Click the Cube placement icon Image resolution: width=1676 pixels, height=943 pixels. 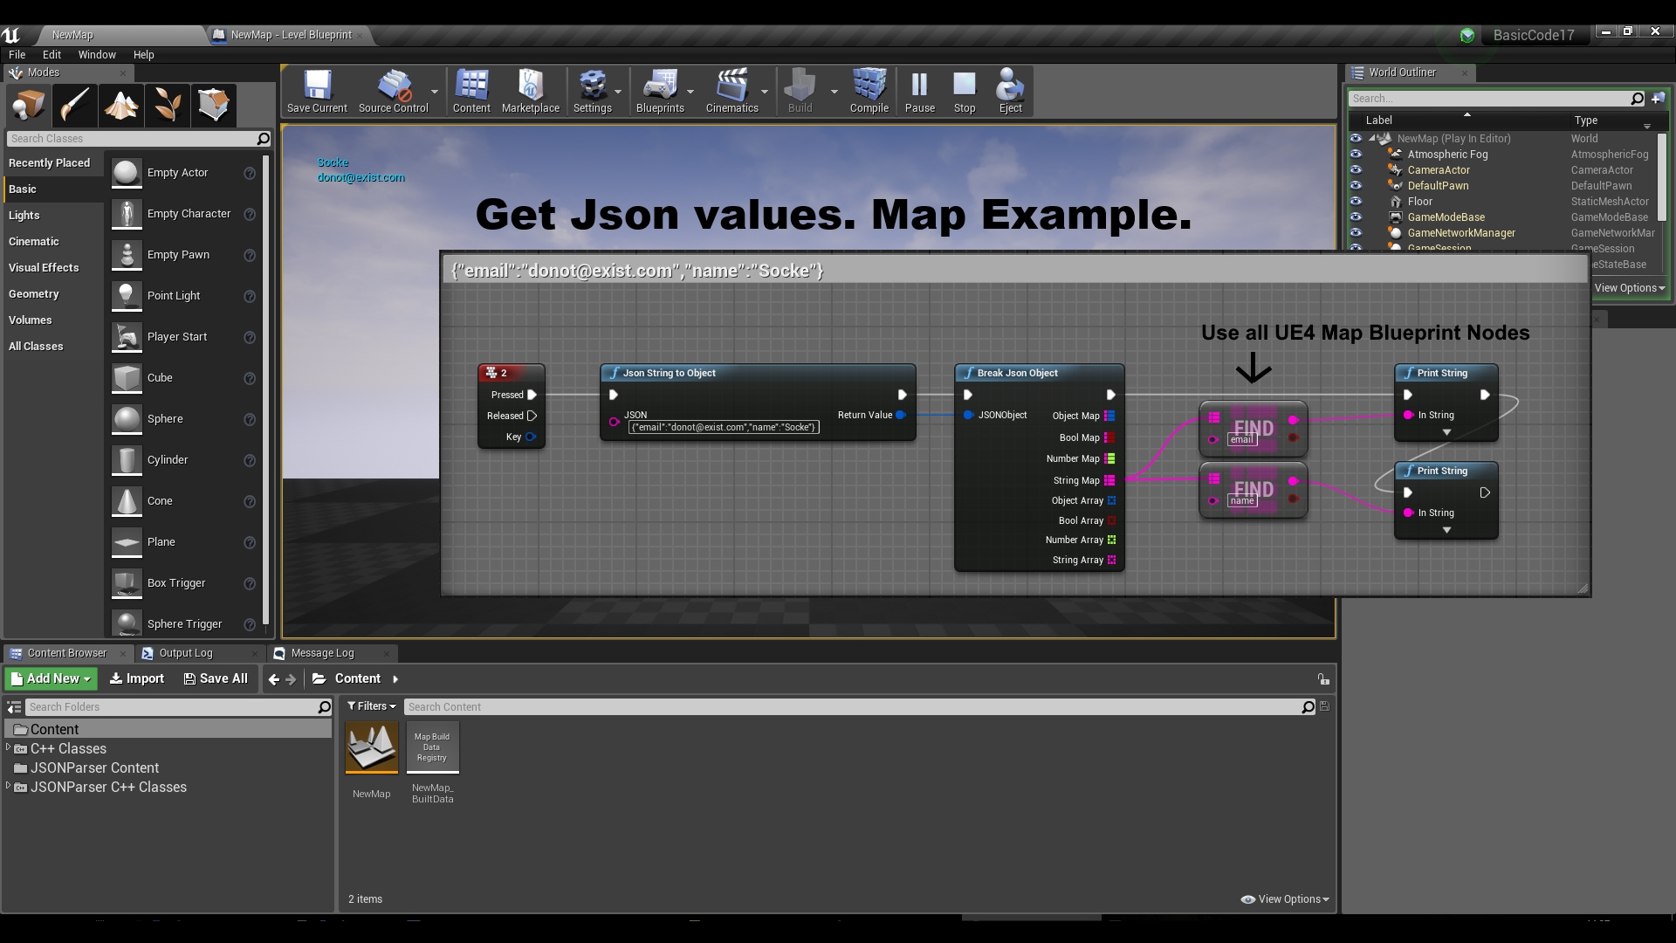coord(127,378)
